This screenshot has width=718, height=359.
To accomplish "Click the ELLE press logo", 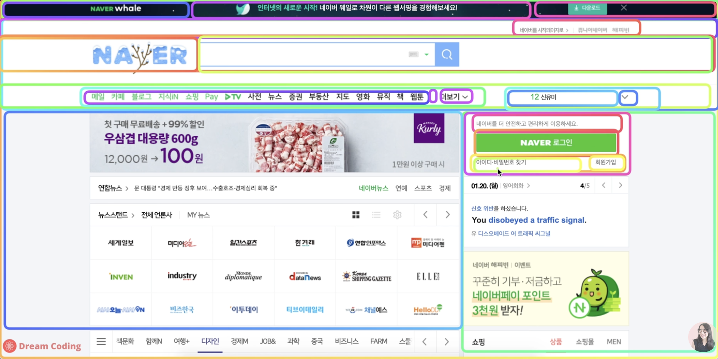I will click(x=428, y=276).
